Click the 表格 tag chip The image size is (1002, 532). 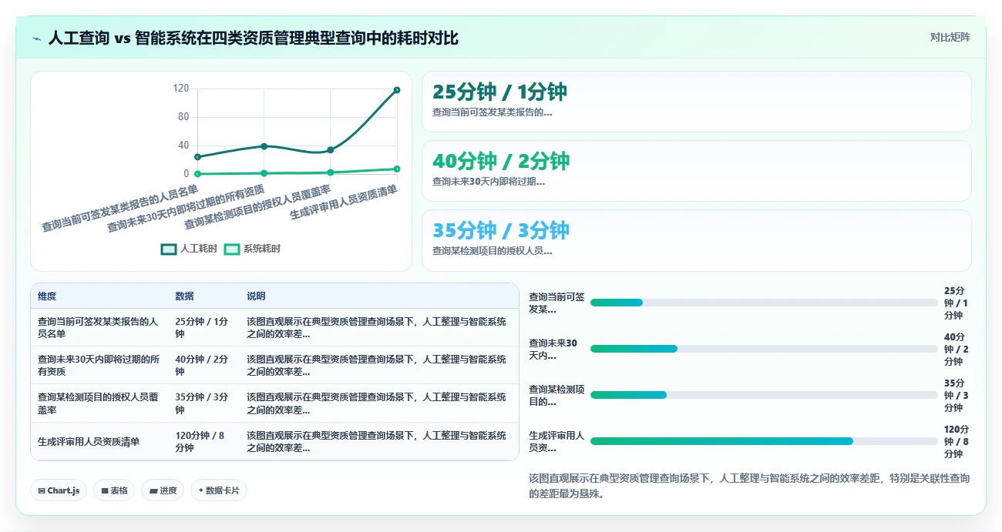[x=114, y=490]
